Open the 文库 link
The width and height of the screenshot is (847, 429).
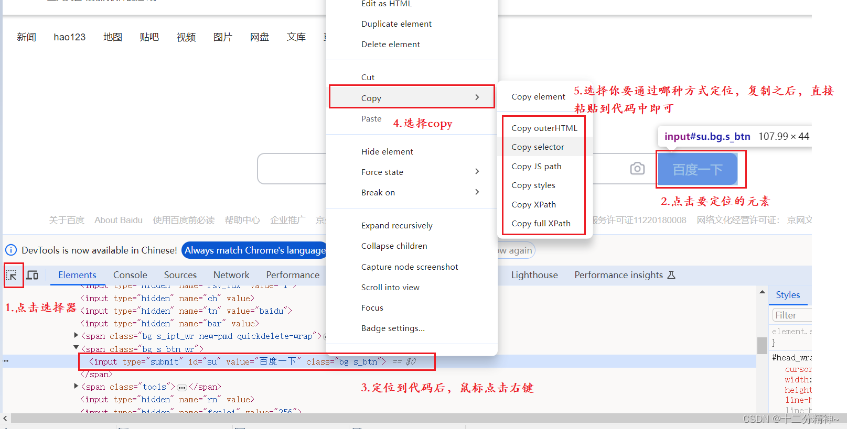tap(296, 37)
